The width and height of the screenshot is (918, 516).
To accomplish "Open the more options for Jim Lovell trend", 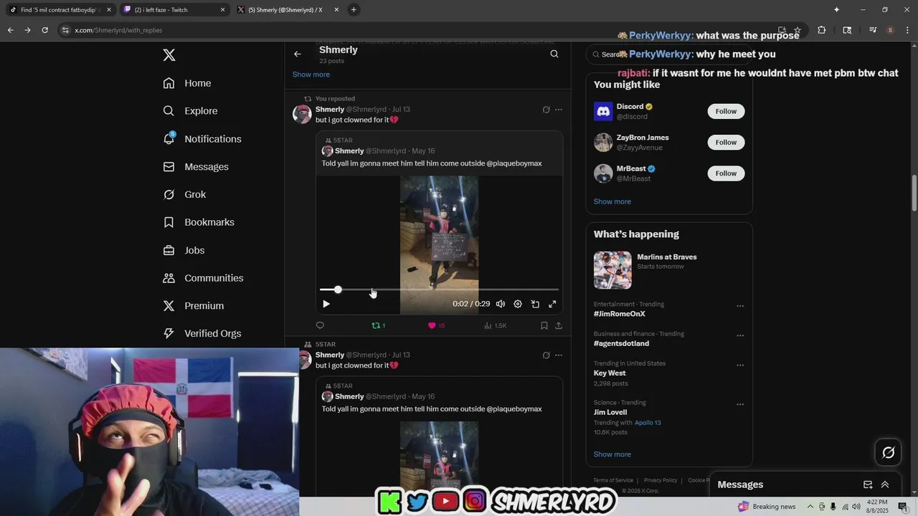I will (740, 404).
